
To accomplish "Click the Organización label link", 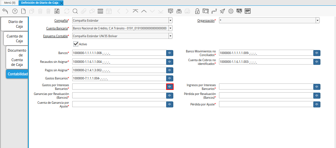I will point(206,21).
